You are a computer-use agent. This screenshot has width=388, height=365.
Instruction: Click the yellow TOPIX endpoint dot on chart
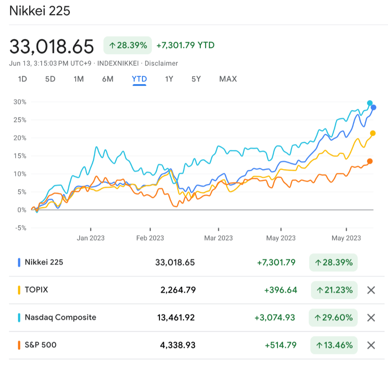pyautogui.click(x=373, y=133)
